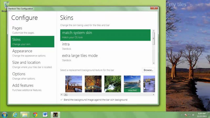Choose the 'intra' skin

coord(105,46)
